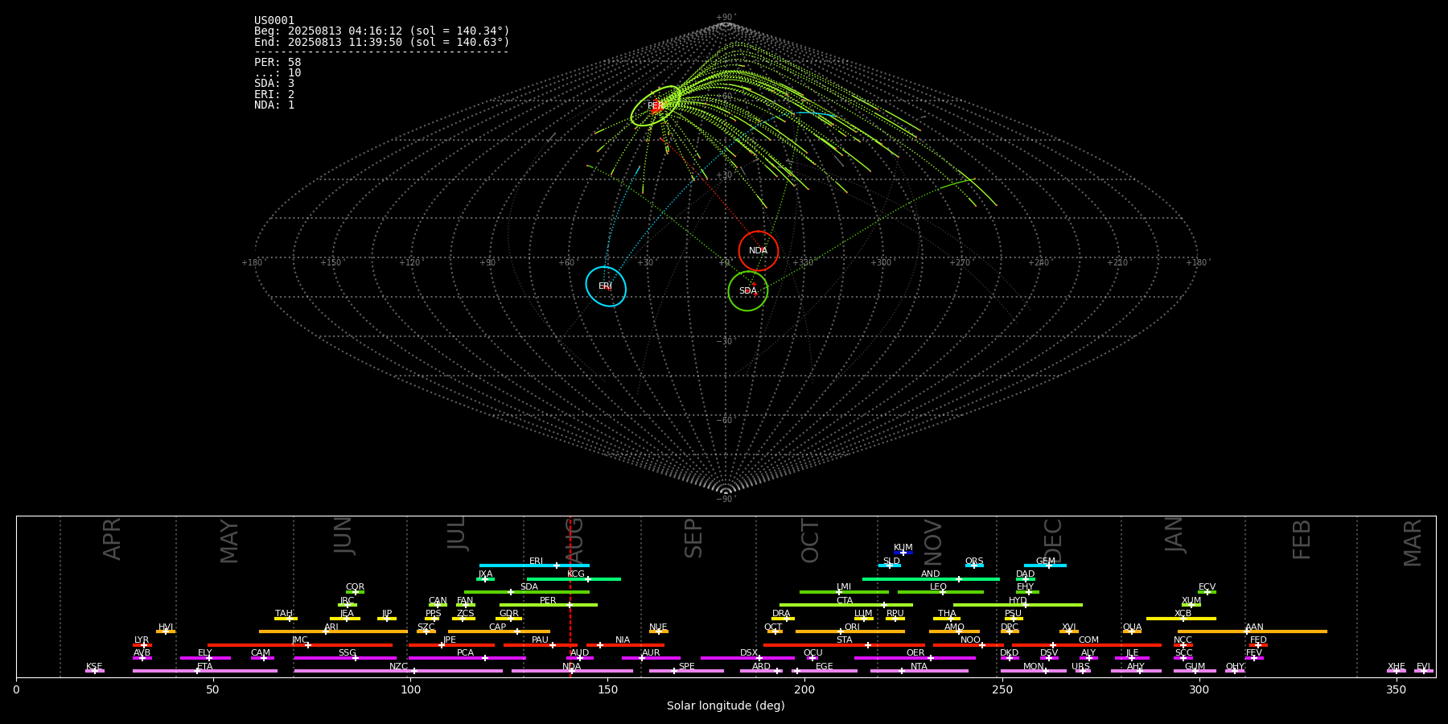Click the purple OER activity bar
The height and width of the screenshot is (724, 1448).
[x=915, y=658]
